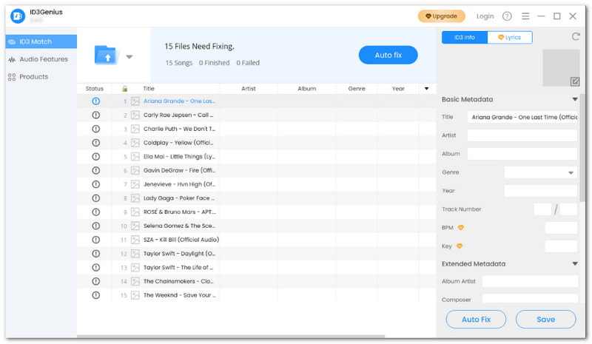Viewport: 592px width, 344px height.
Task: Click cover placeholder icon for Gavin DeGraw row
Action: [x=135, y=171]
